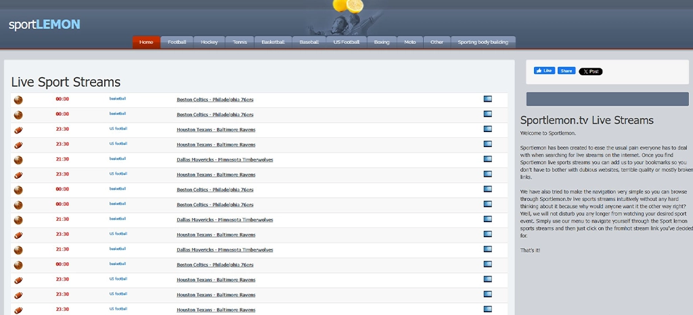Viewport: 693px width, 315px height.
Task: Click the X Post button
Action: [590, 71]
